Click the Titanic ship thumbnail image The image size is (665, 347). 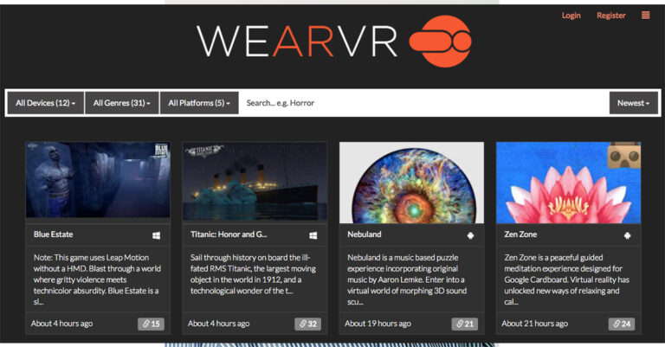pyautogui.click(x=255, y=182)
